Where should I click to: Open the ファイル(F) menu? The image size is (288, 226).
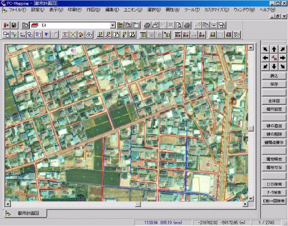tap(17, 10)
